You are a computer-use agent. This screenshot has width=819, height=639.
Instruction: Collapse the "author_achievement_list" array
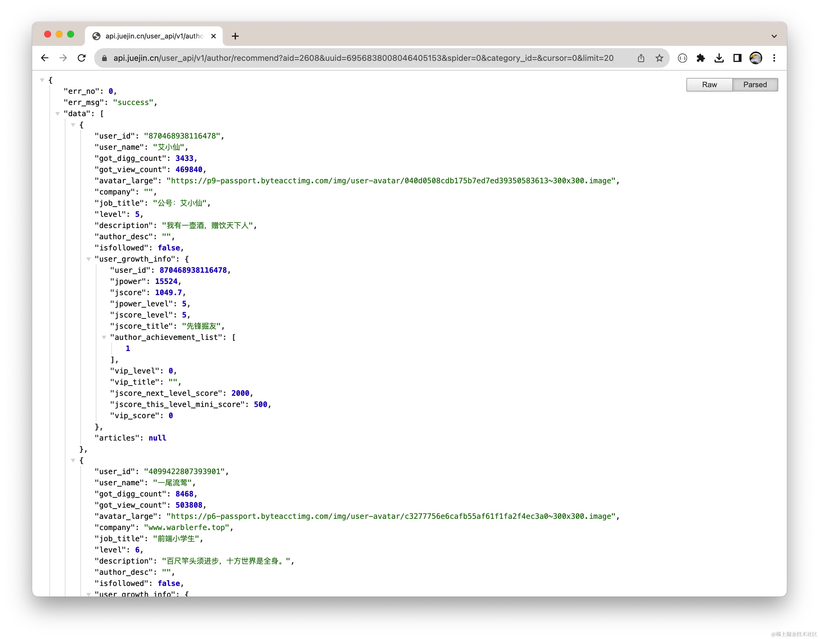[104, 337]
